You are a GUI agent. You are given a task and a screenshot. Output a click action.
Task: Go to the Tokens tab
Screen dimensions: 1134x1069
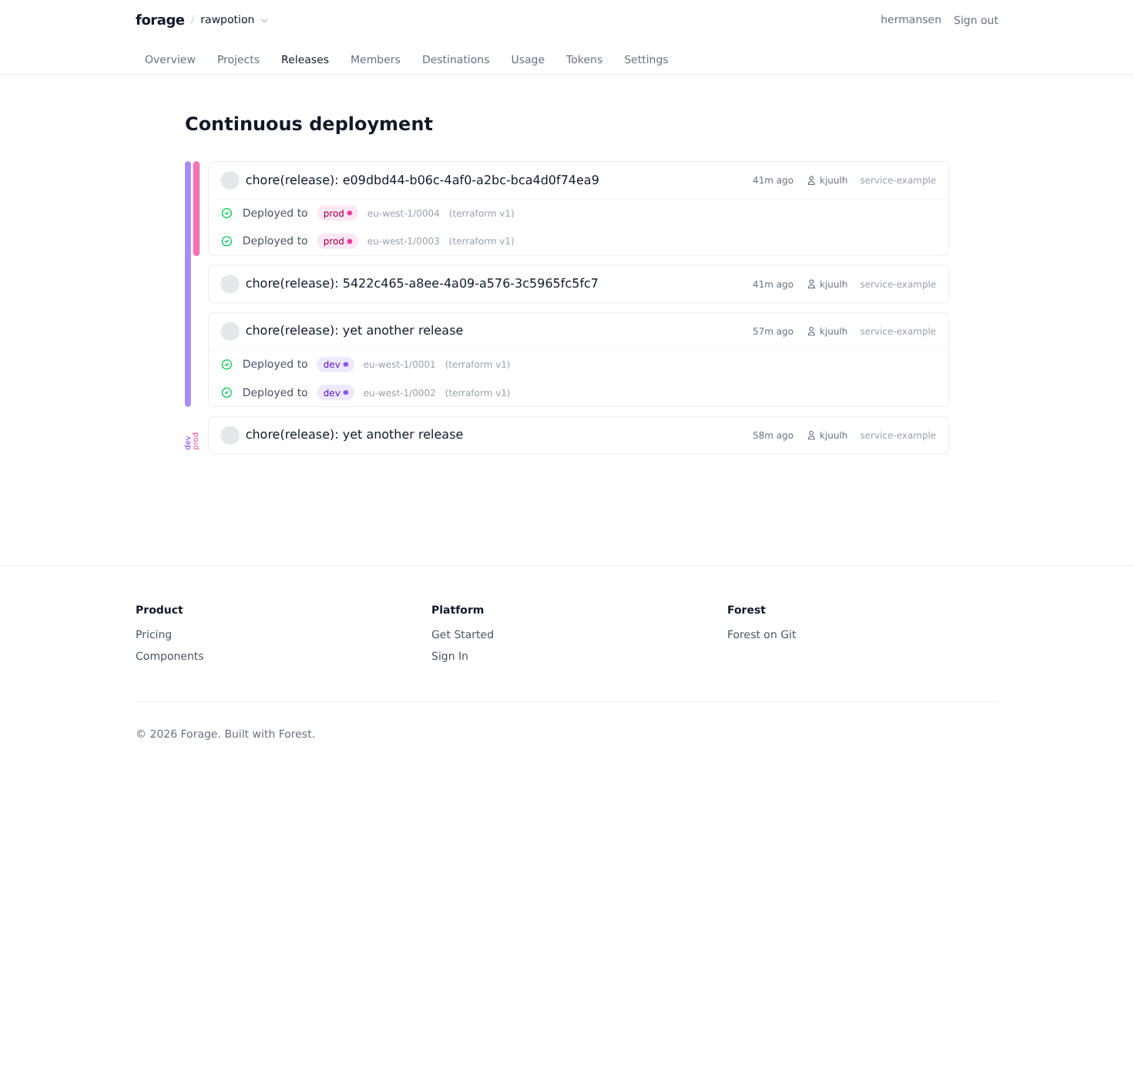(584, 59)
